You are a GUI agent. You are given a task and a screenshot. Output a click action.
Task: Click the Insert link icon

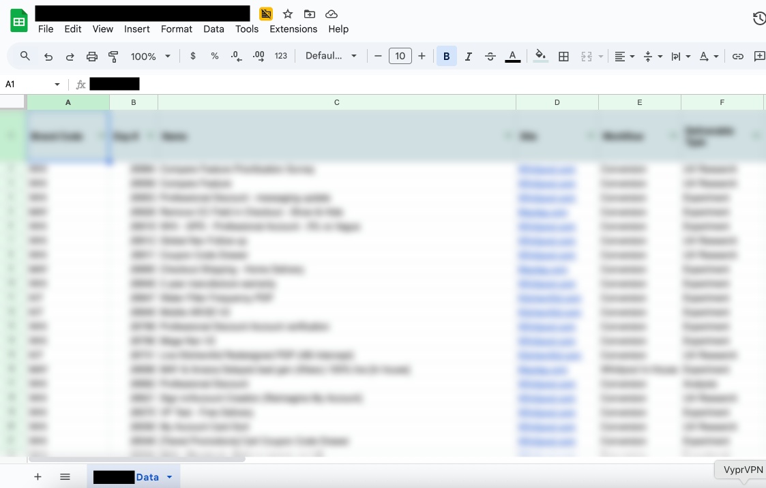738,56
